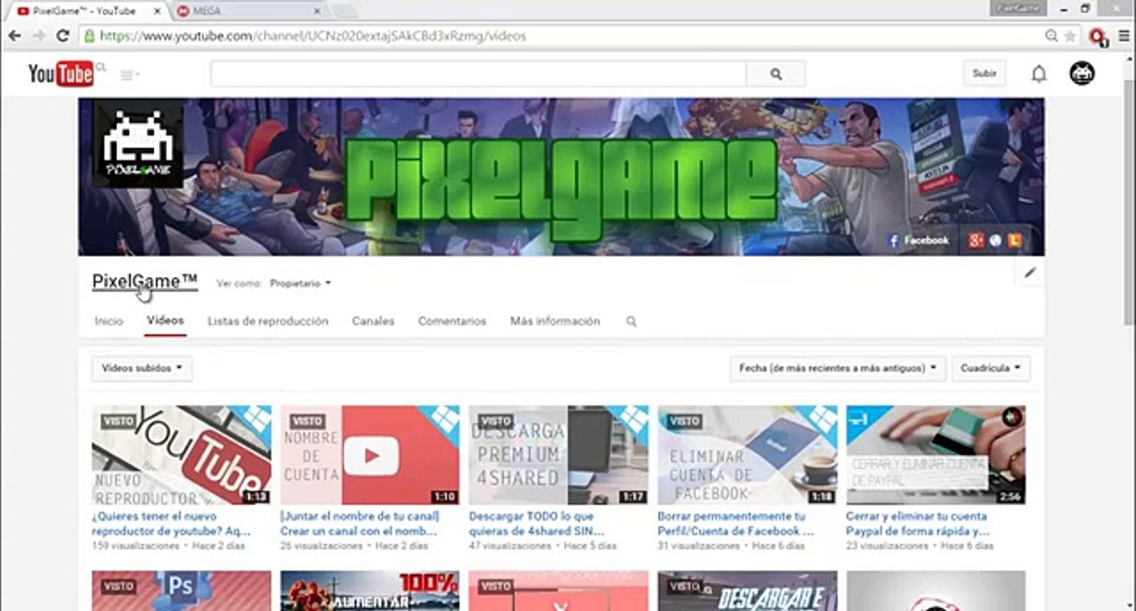Click the Subir upload button
This screenshot has height=611, width=1136.
[984, 74]
